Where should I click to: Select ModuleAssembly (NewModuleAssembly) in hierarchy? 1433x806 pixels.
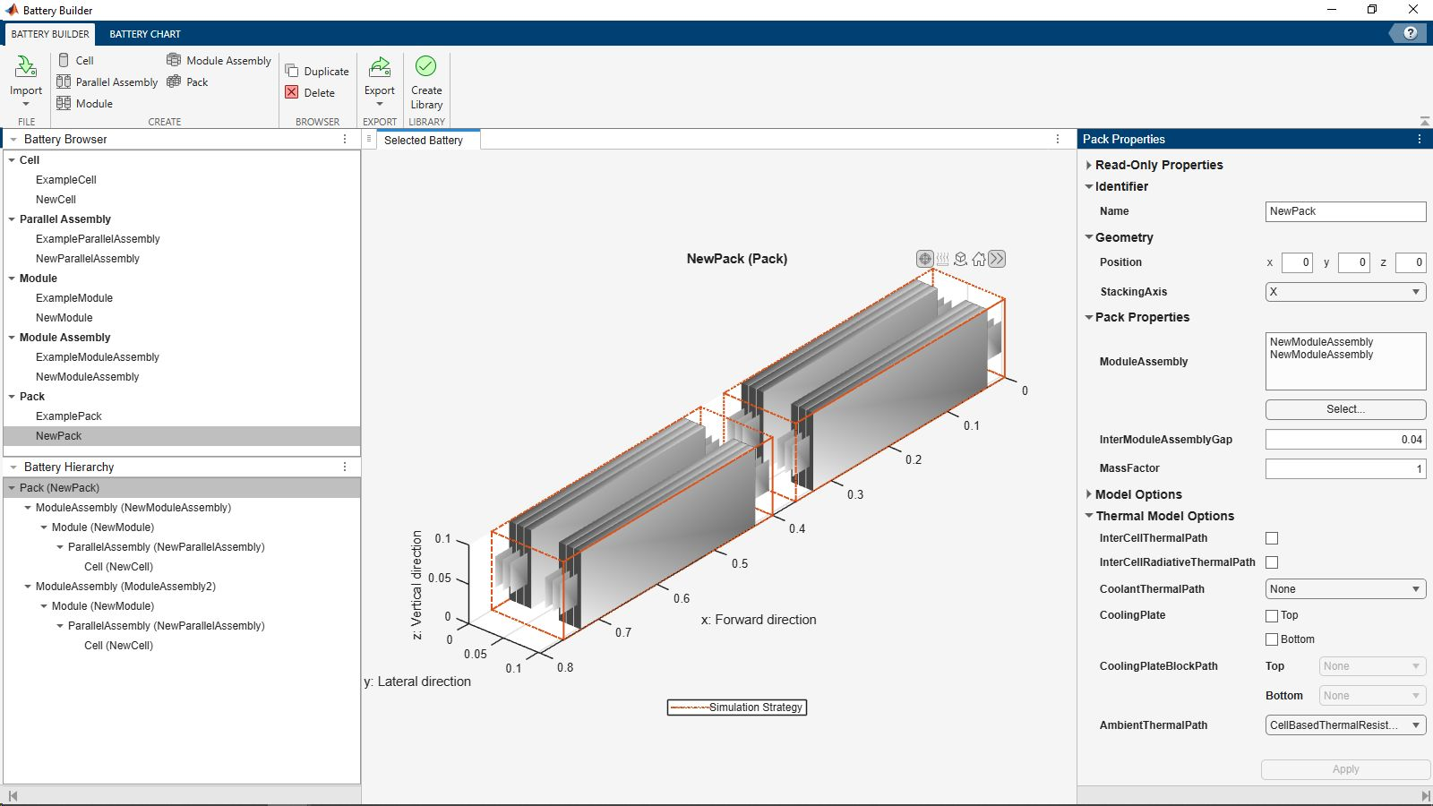pos(133,508)
